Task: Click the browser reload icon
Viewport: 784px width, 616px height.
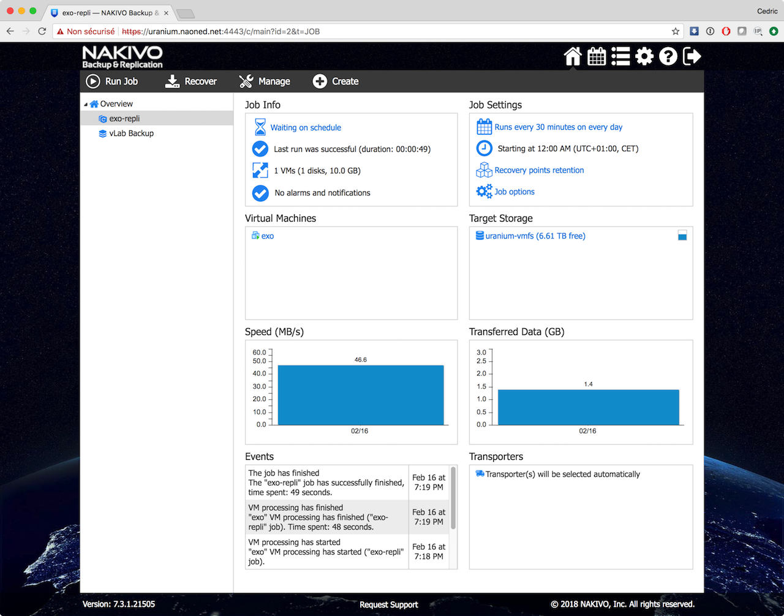Action: pos(42,31)
